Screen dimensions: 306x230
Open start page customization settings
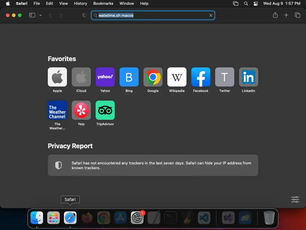tap(295, 199)
